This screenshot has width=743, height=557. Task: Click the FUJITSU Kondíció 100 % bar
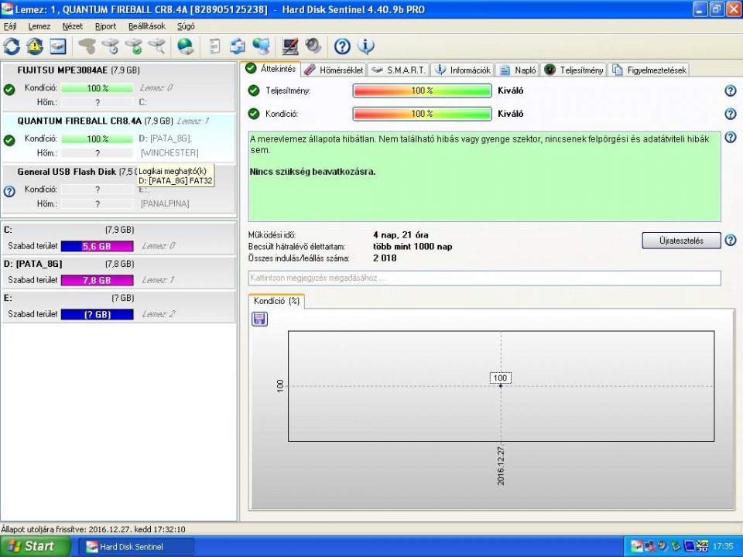coord(98,88)
